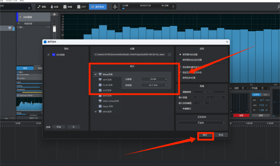Click the 取消 (Cancel) button
The height and width of the screenshot is (166, 280).
[x=221, y=135]
